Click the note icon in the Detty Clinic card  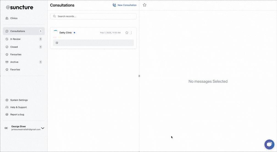click(57, 43)
